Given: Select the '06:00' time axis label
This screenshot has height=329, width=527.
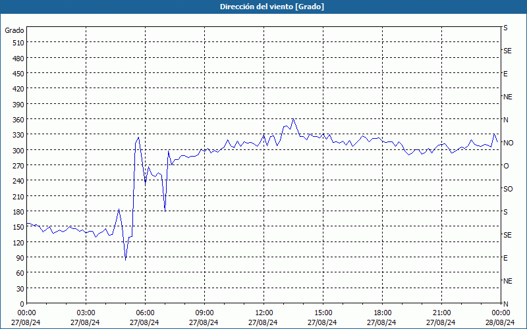Looking at the screenshot, I should pos(145,313).
